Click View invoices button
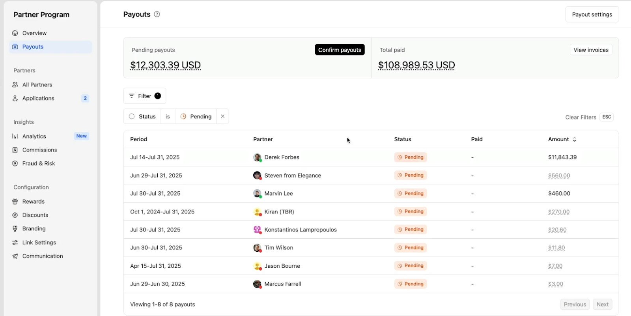The width and height of the screenshot is (631, 316). [x=591, y=50]
